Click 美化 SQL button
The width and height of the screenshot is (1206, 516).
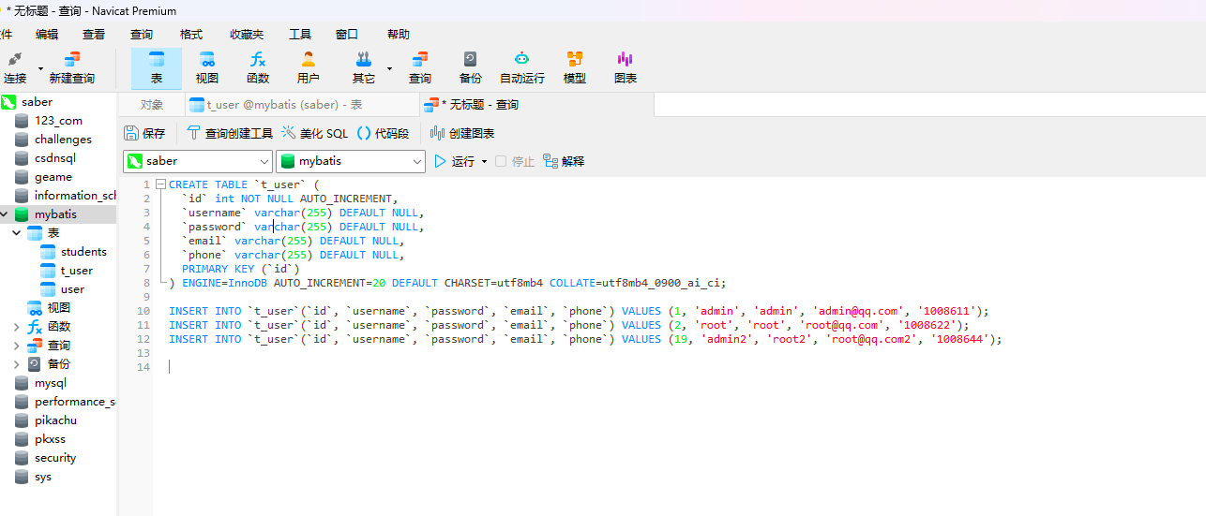tap(314, 134)
